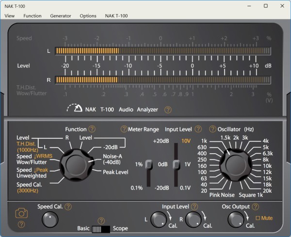Click the Meter Range slider handle

[x=149, y=164]
